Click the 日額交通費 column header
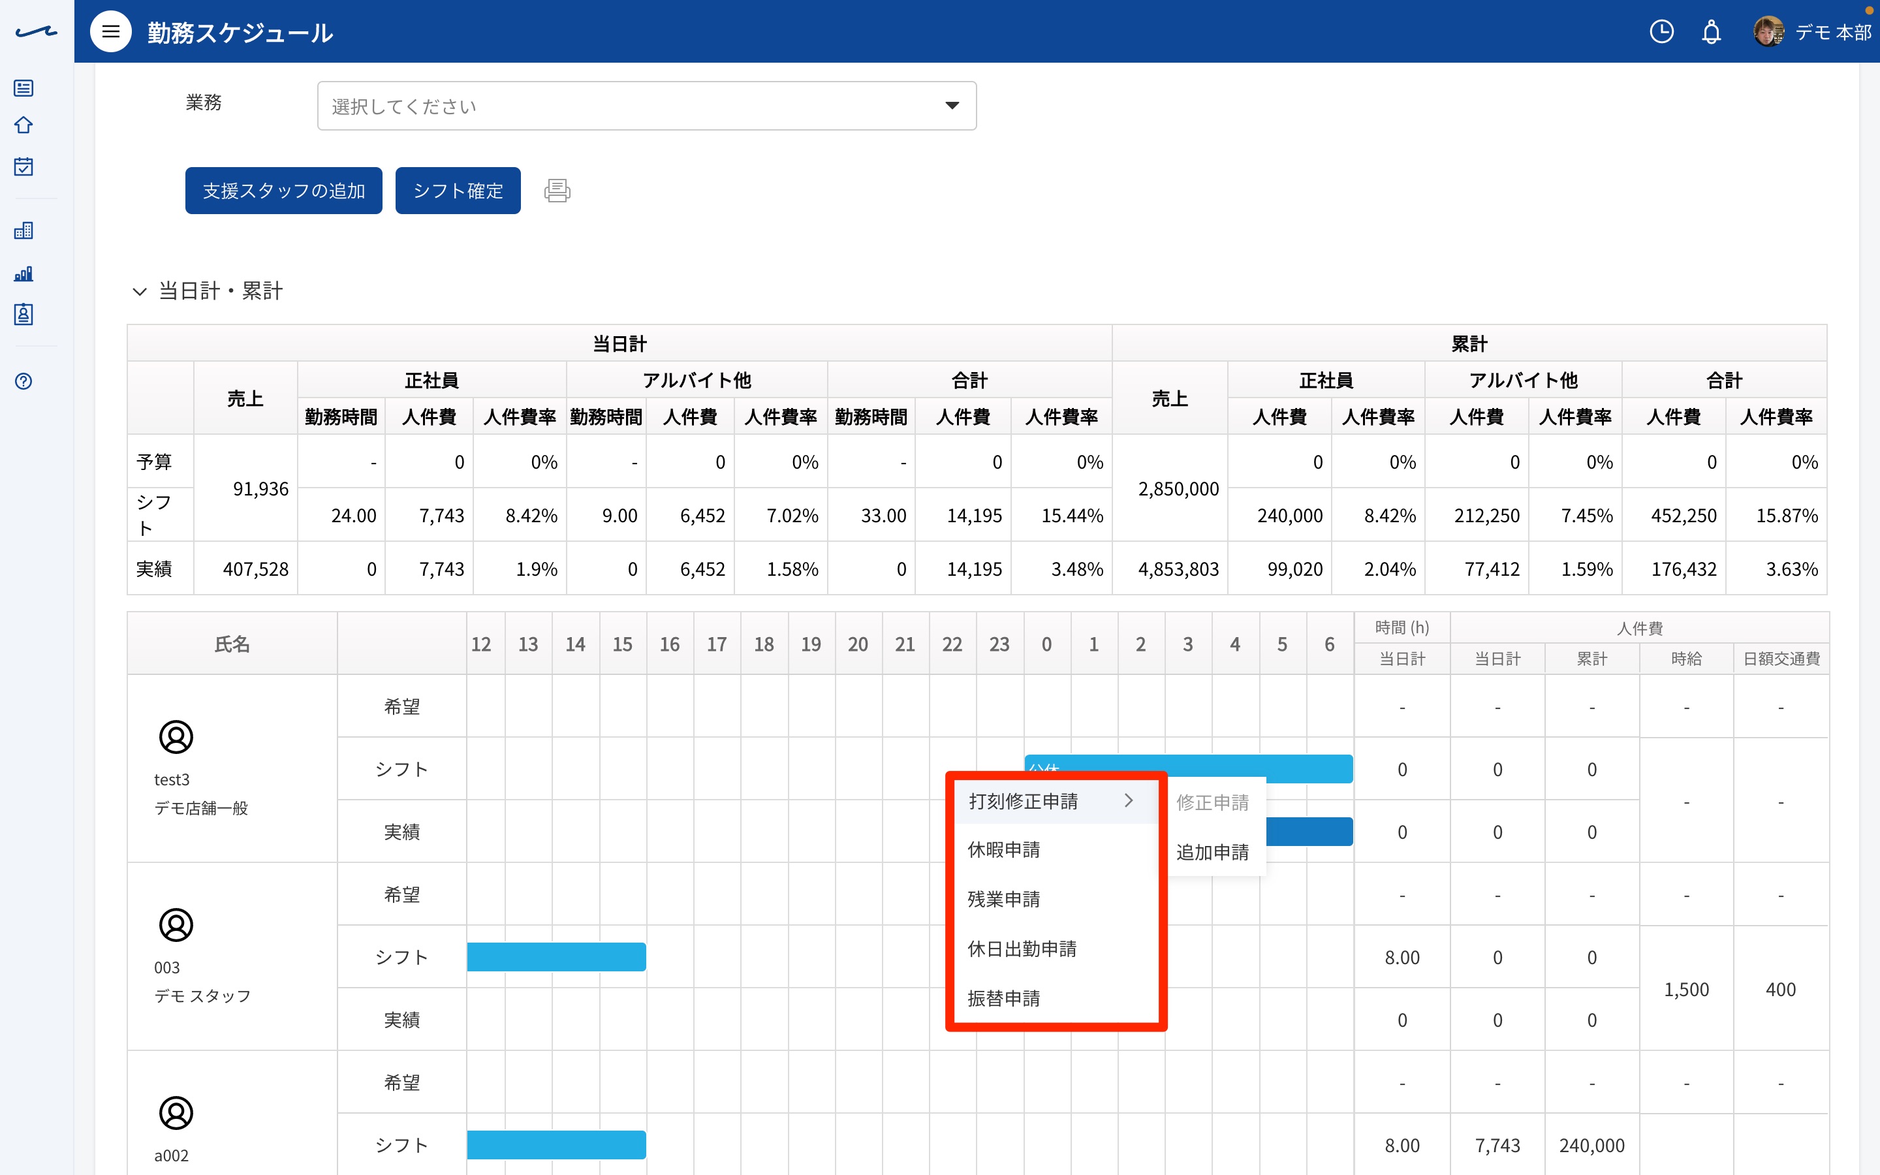This screenshot has width=1880, height=1175. pos(1781,659)
